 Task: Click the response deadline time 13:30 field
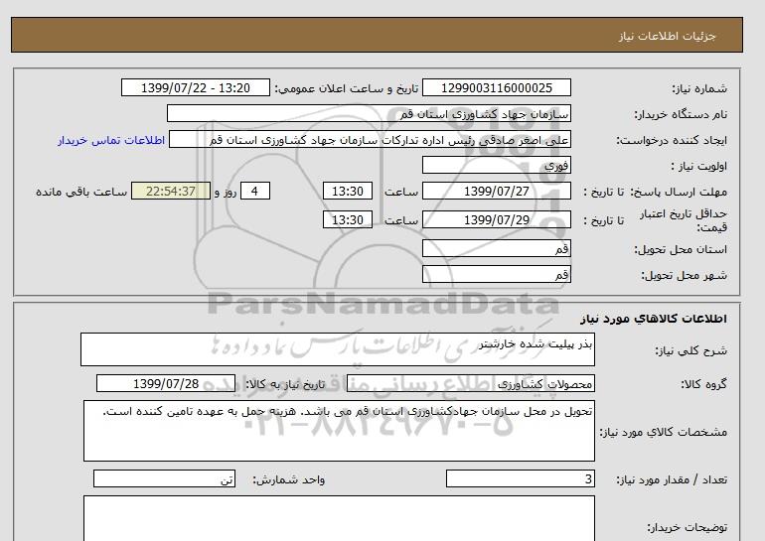point(348,191)
